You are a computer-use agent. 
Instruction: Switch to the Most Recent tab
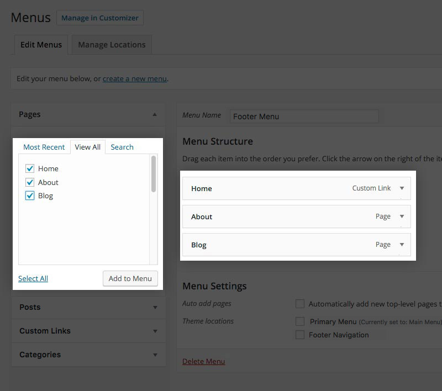point(44,147)
